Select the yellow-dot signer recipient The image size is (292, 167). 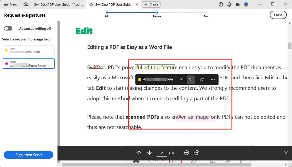[28, 50]
